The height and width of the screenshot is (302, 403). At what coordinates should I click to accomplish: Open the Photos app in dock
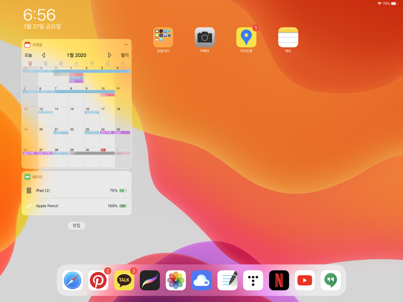pyautogui.click(x=176, y=280)
